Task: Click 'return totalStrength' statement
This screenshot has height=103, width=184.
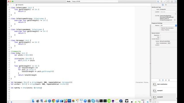Action: 27,75
